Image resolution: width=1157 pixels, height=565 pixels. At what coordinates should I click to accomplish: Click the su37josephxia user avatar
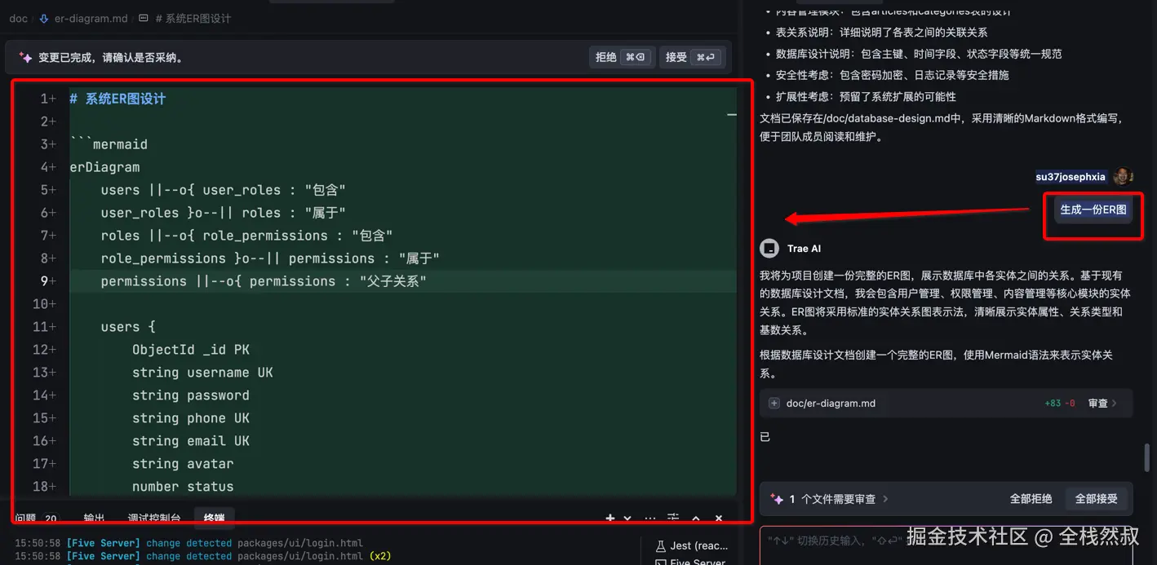[1123, 176]
